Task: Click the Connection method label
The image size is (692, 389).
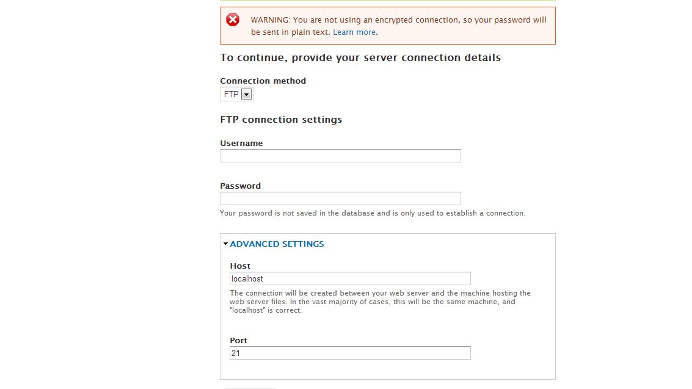Action: pos(263,81)
